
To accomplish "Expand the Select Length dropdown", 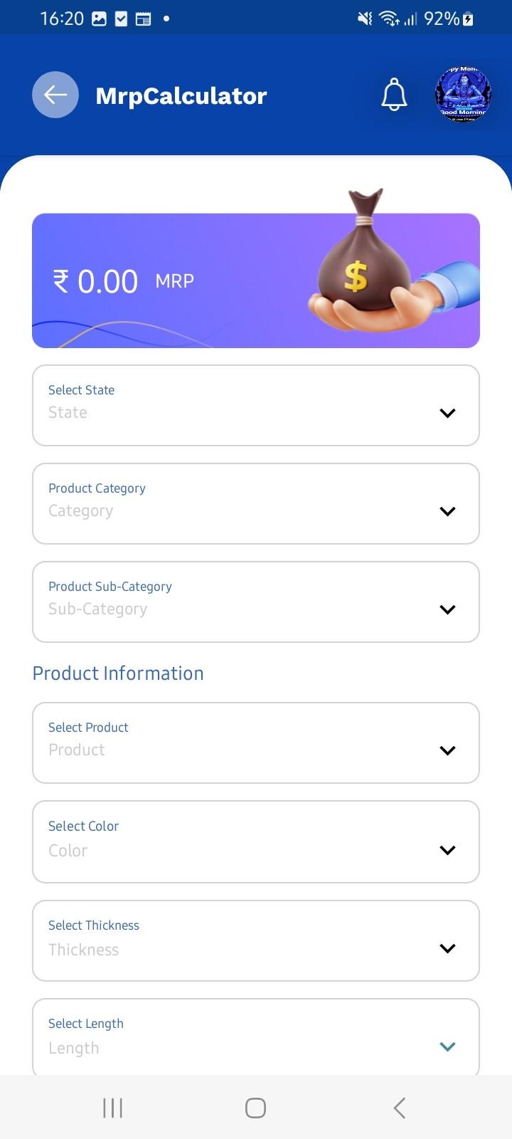I will point(256,1037).
